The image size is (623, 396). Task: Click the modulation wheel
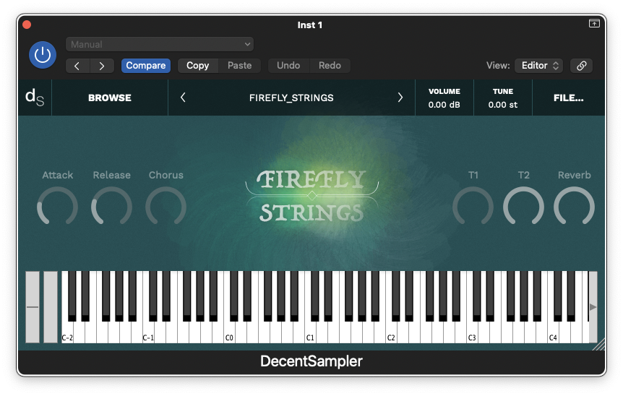click(x=51, y=307)
